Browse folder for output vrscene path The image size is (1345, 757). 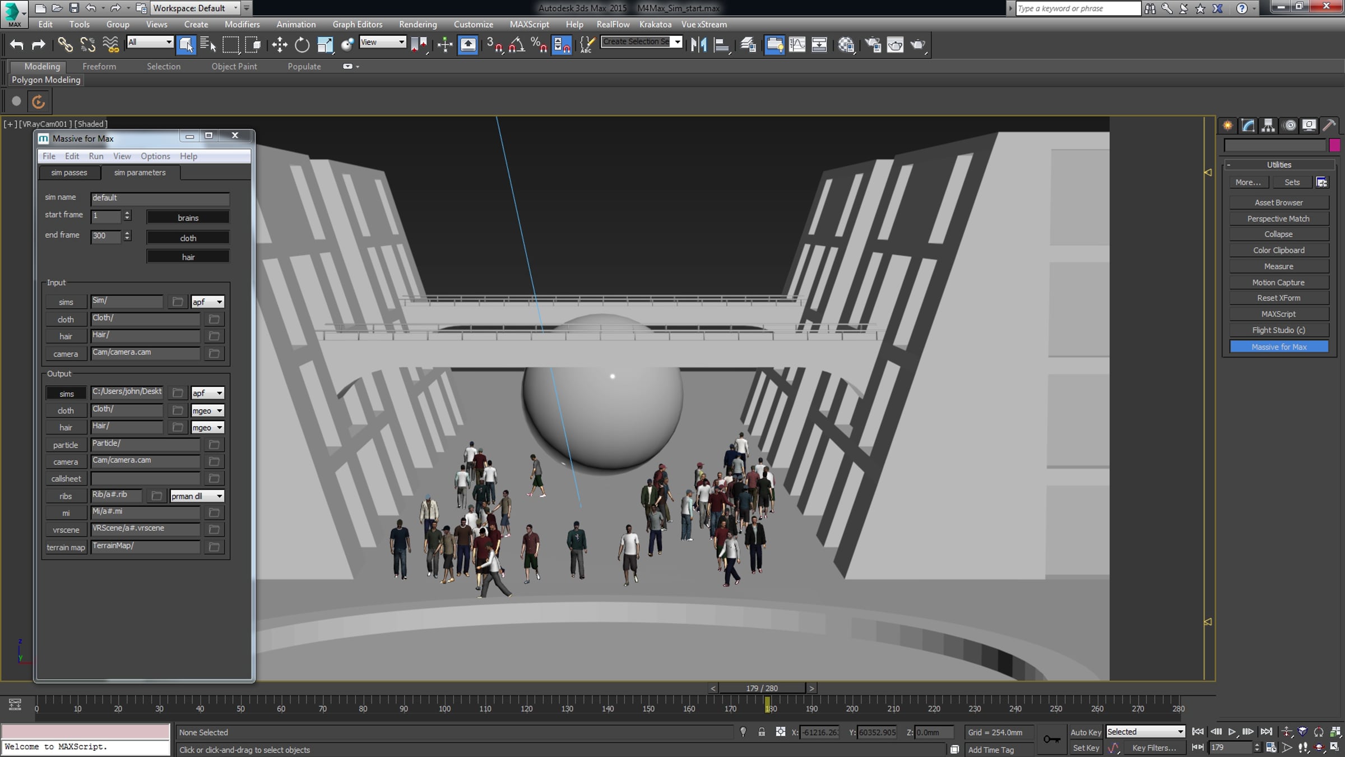(x=214, y=529)
